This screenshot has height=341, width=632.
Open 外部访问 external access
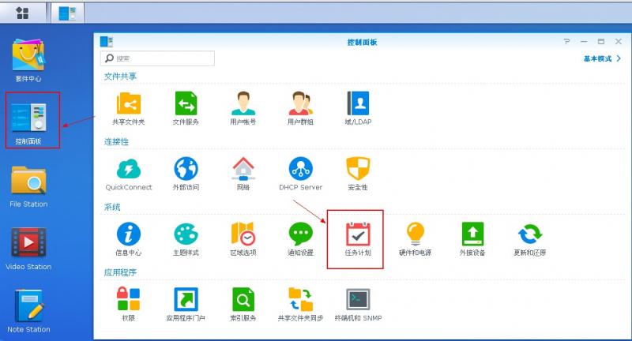(x=186, y=174)
